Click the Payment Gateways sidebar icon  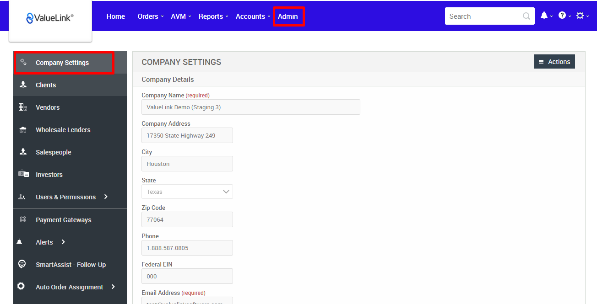[x=23, y=219]
